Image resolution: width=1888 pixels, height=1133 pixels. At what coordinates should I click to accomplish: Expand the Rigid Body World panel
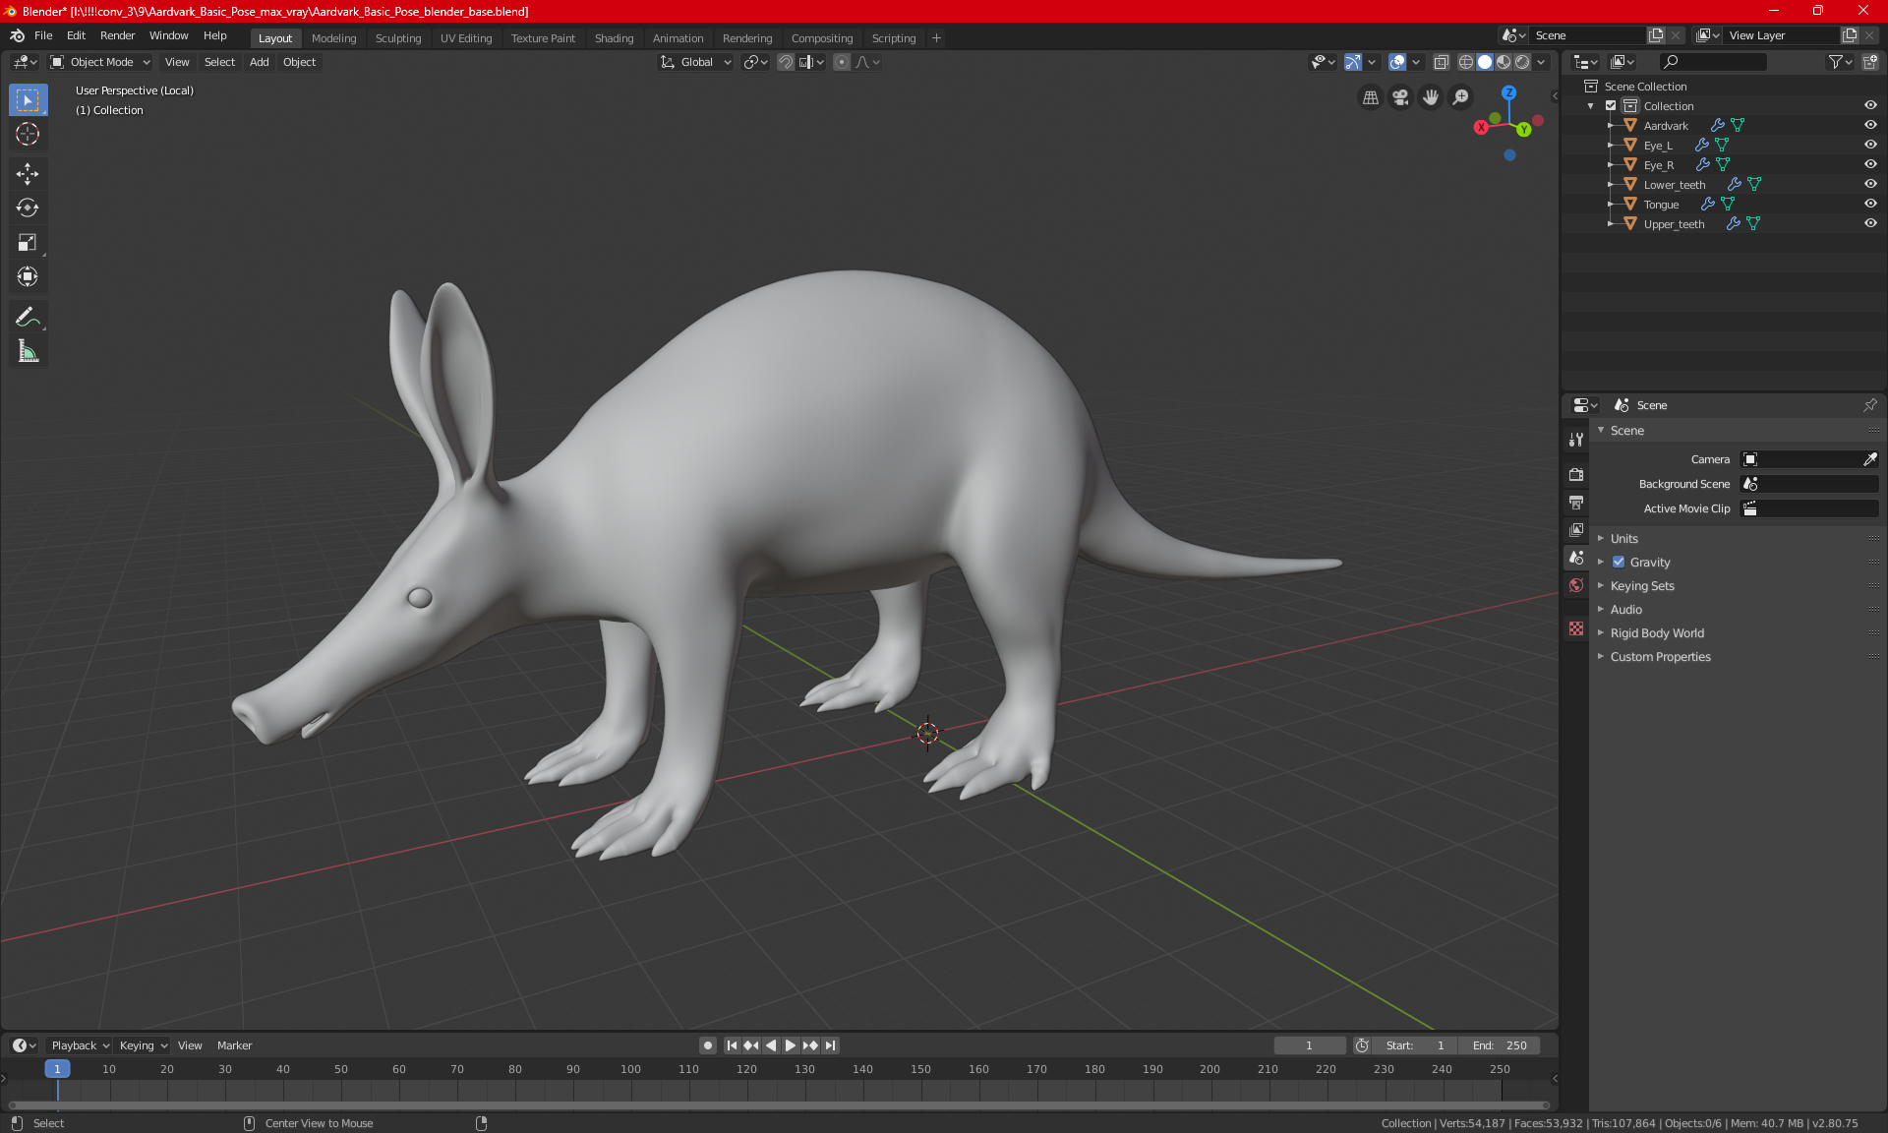point(1657,633)
